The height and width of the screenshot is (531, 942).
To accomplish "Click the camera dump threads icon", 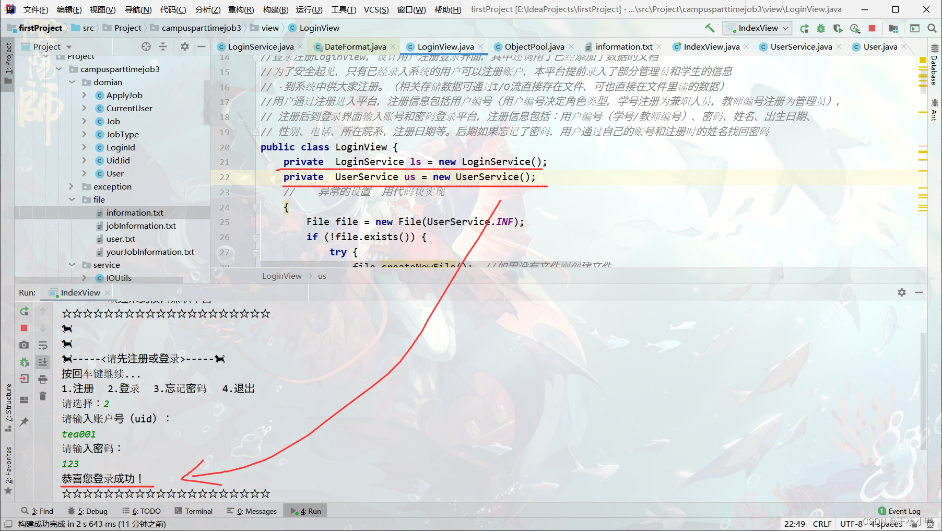I will click(x=24, y=345).
